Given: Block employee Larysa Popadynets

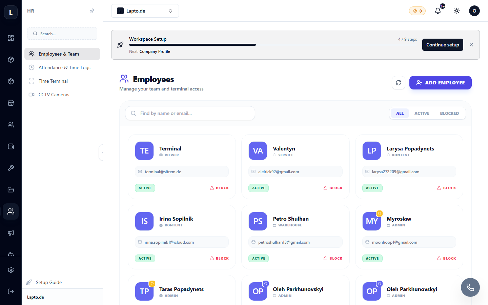Looking at the screenshot, I should tap(447, 188).
